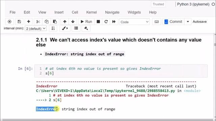Click the brush code prettify icon
Viewport: 216px width, 121px height.
(65, 28)
